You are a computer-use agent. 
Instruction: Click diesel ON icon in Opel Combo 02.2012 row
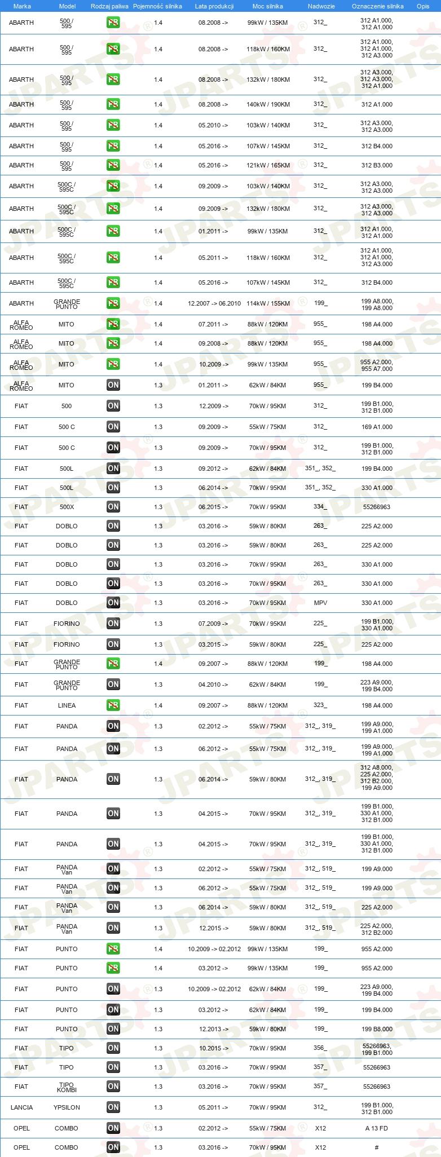tap(113, 1128)
